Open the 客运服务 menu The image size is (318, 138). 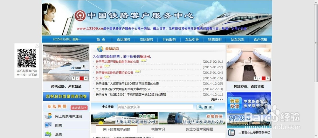tap(123, 40)
